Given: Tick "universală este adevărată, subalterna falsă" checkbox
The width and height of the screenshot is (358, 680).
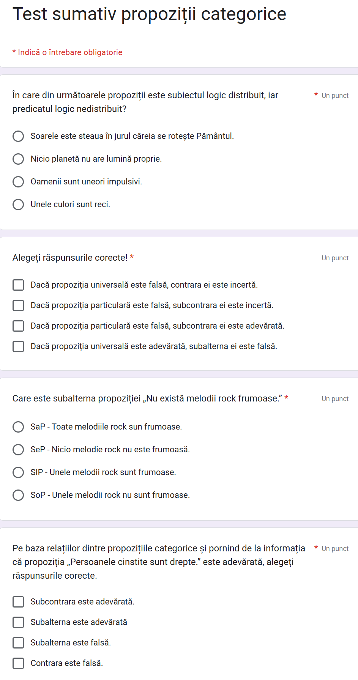Looking at the screenshot, I should pos(18,346).
